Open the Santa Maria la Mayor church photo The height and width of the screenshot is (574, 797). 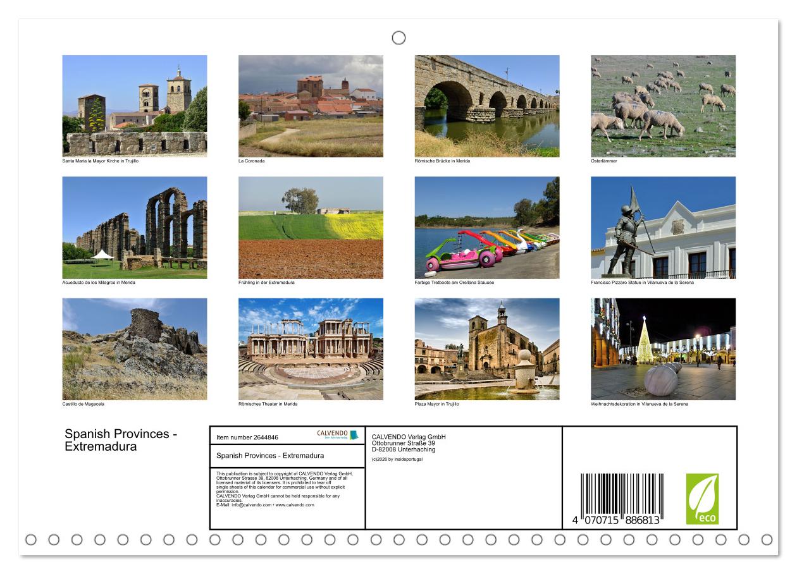[135, 106]
